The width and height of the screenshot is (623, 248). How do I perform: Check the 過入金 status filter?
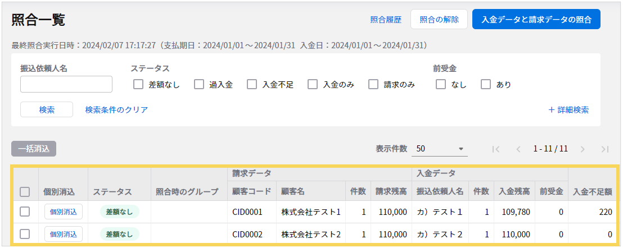click(x=198, y=85)
